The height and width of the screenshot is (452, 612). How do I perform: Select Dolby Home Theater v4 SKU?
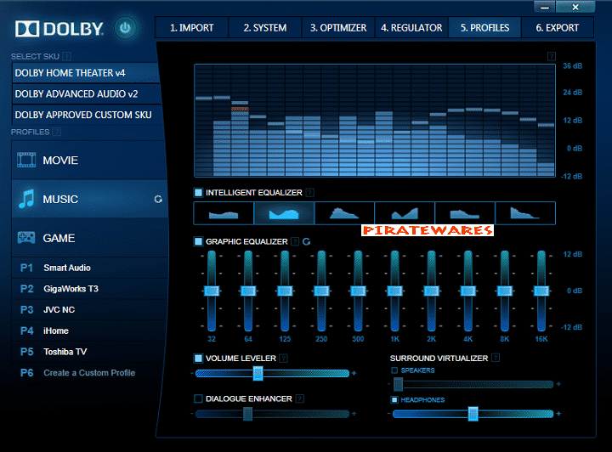tap(86, 73)
